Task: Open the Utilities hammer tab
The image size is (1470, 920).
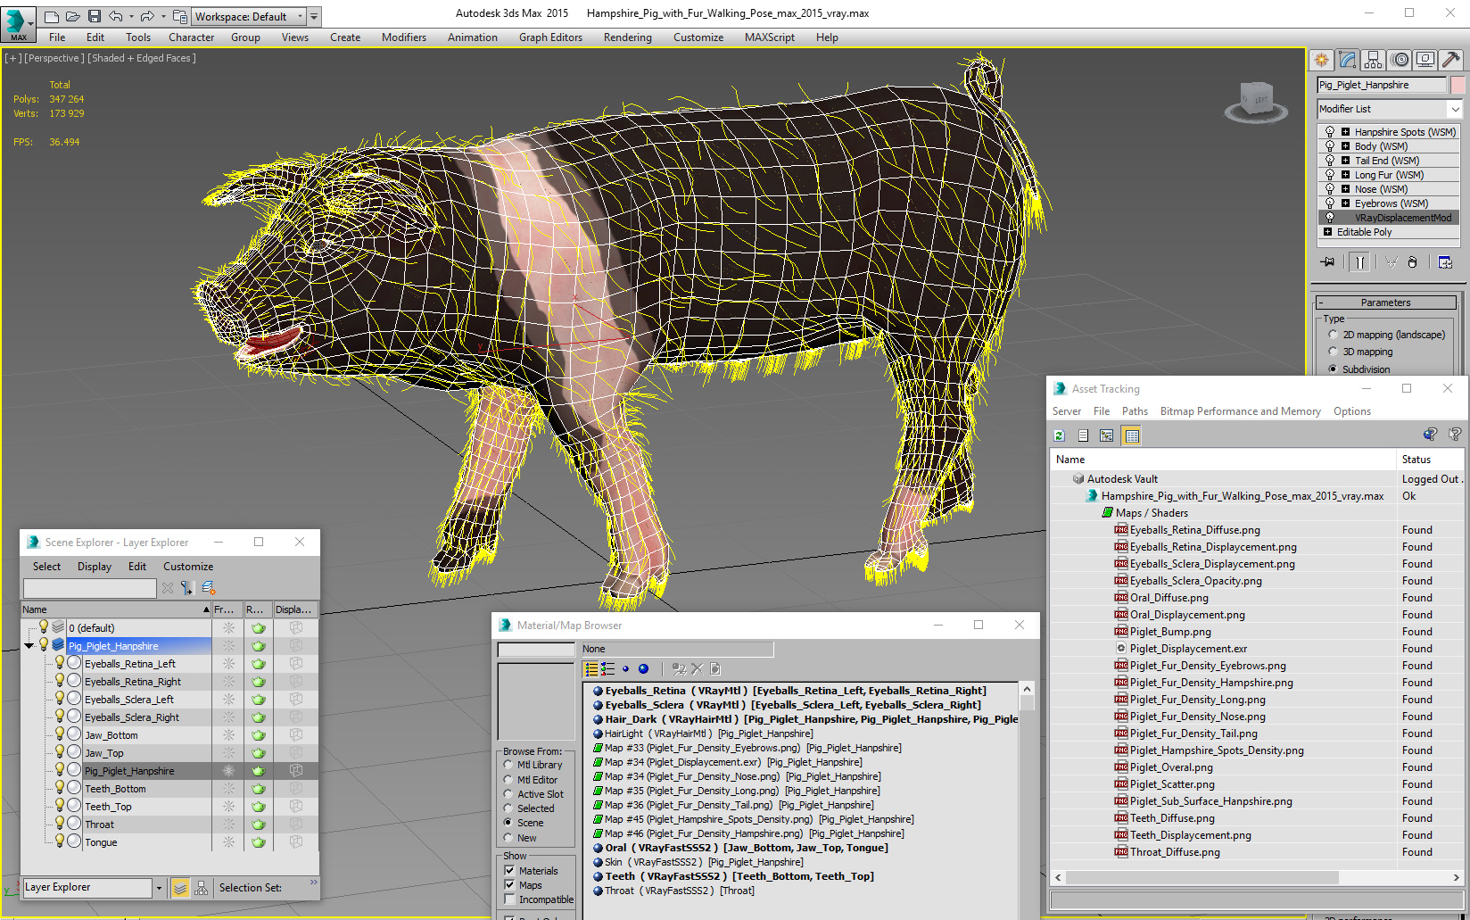Action: tap(1451, 60)
